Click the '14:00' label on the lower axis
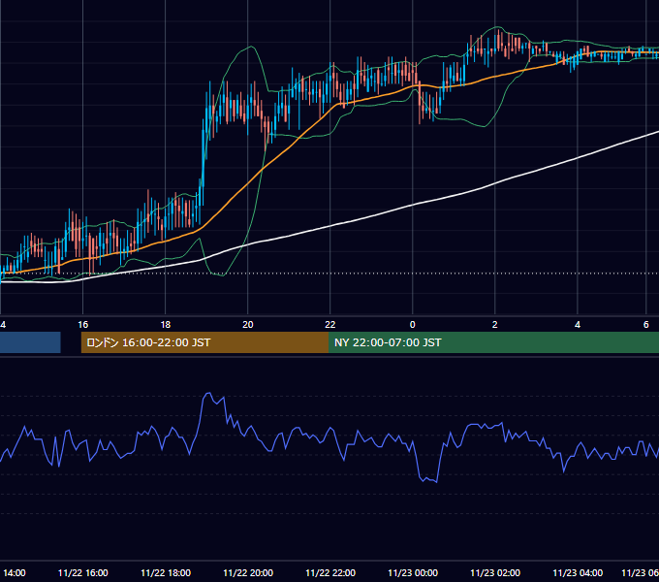Image resolution: width=659 pixels, height=582 pixels. tap(15, 573)
